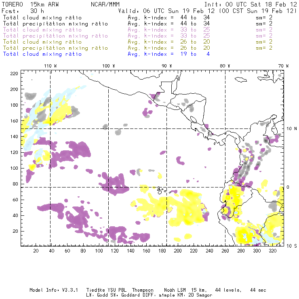The image size is (299, 299).
Task: Select the '180' tick on vertical axis
Action: pos(14,105)
